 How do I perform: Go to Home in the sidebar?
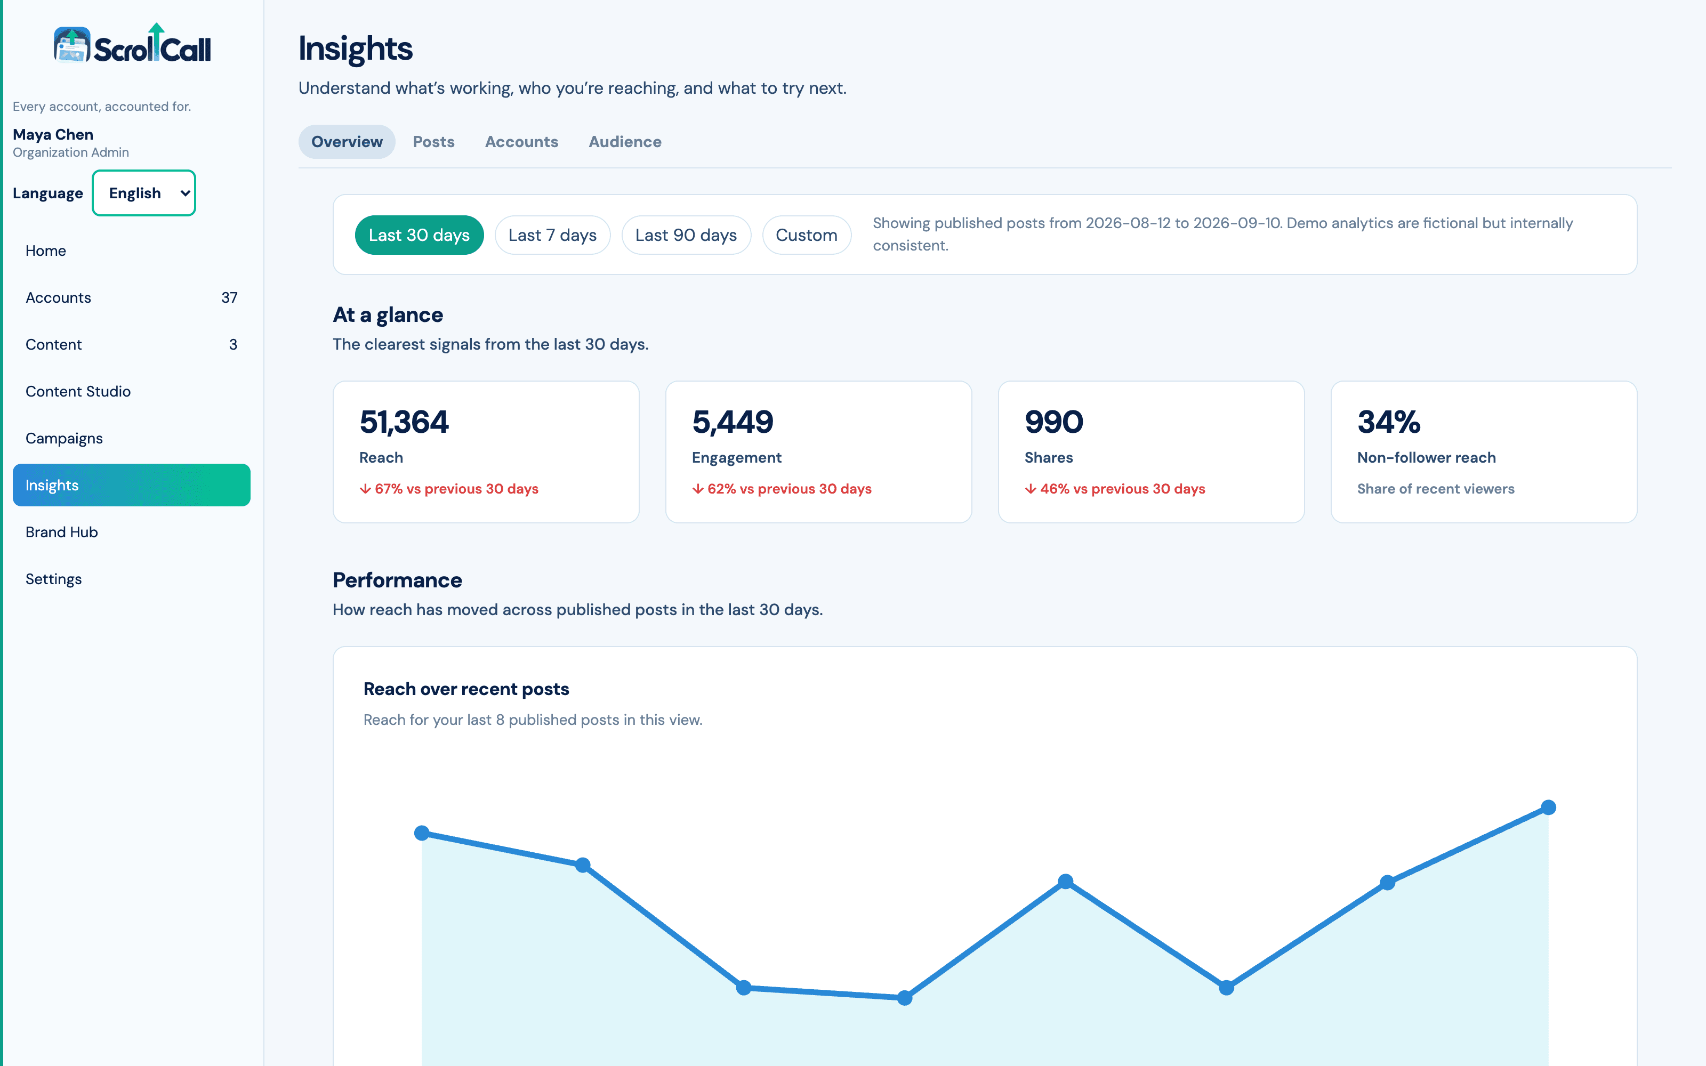131,251
